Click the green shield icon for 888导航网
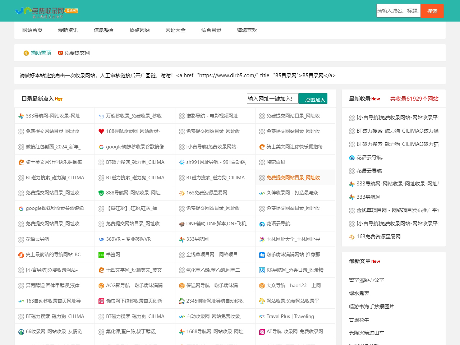This screenshot has height=345, width=460. 101,193
